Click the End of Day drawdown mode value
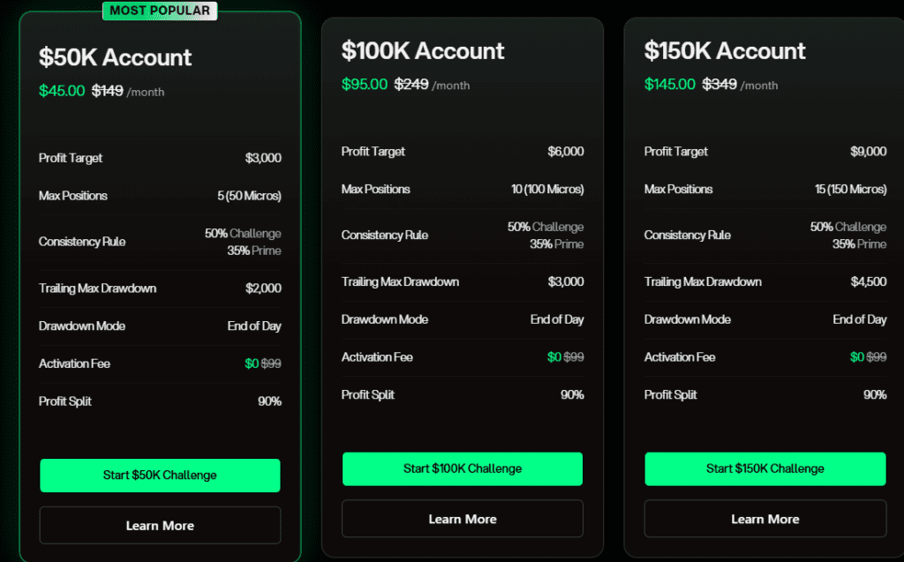 254,326
